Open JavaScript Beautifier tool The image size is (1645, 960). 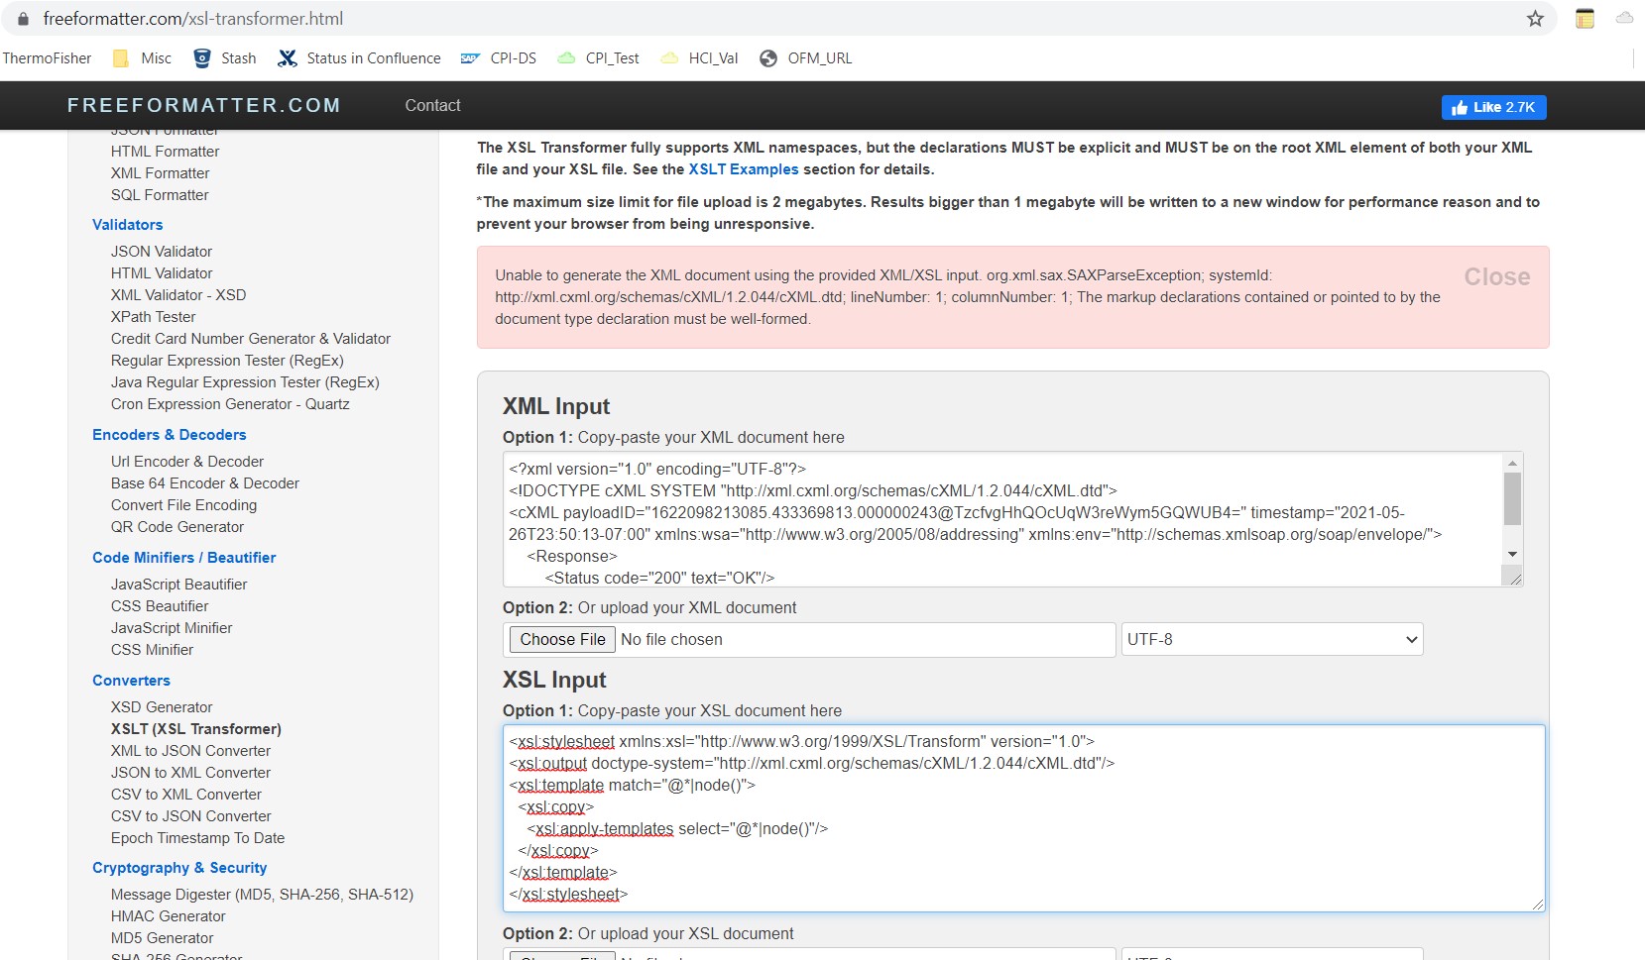click(x=179, y=585)
